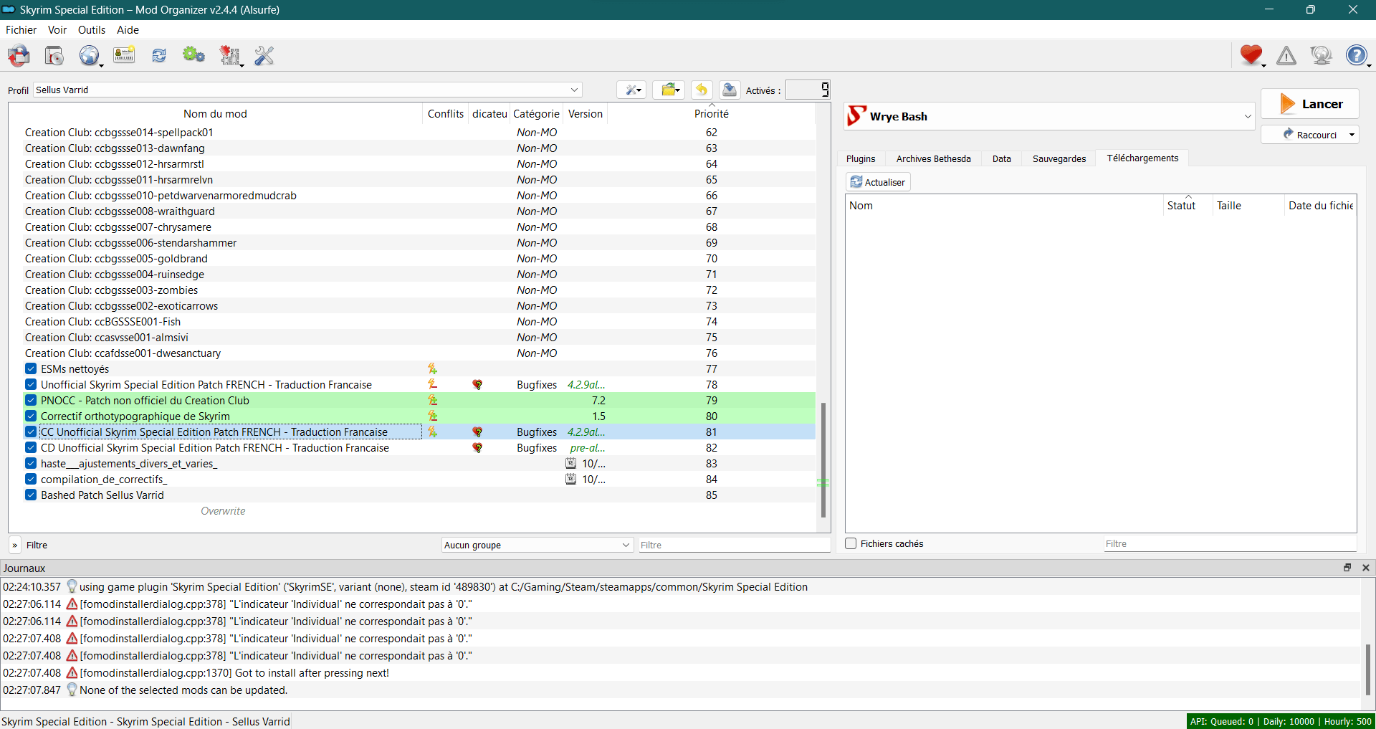Open the Fichier menu

[21, 30]
